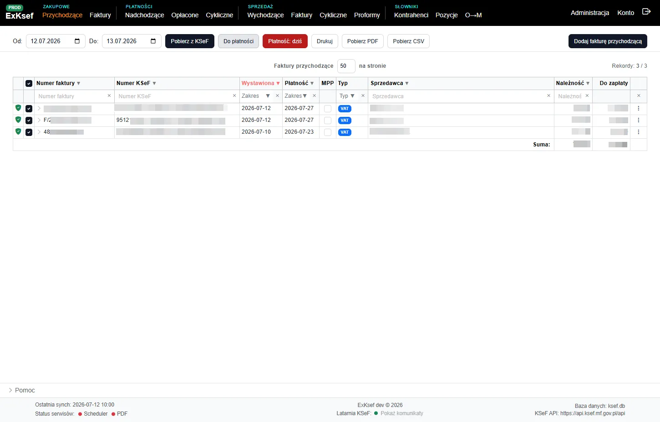Open calendar picker for Do date
This screenshot has width=660, height=422.
click(153, 41)
